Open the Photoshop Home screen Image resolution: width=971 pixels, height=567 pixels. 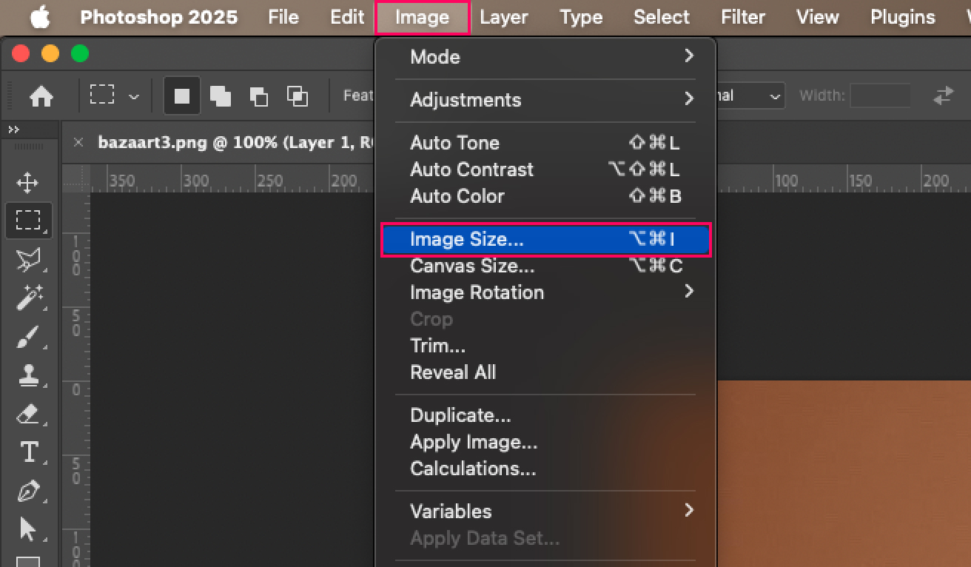42,96
